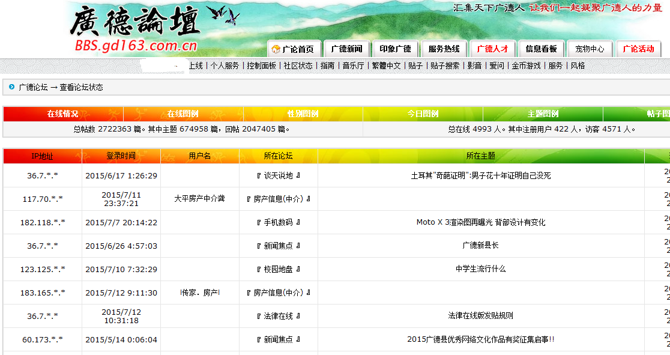670x355 pixels.
Task: Click the 影音 menu link
Action: click(x=474, y=65)
